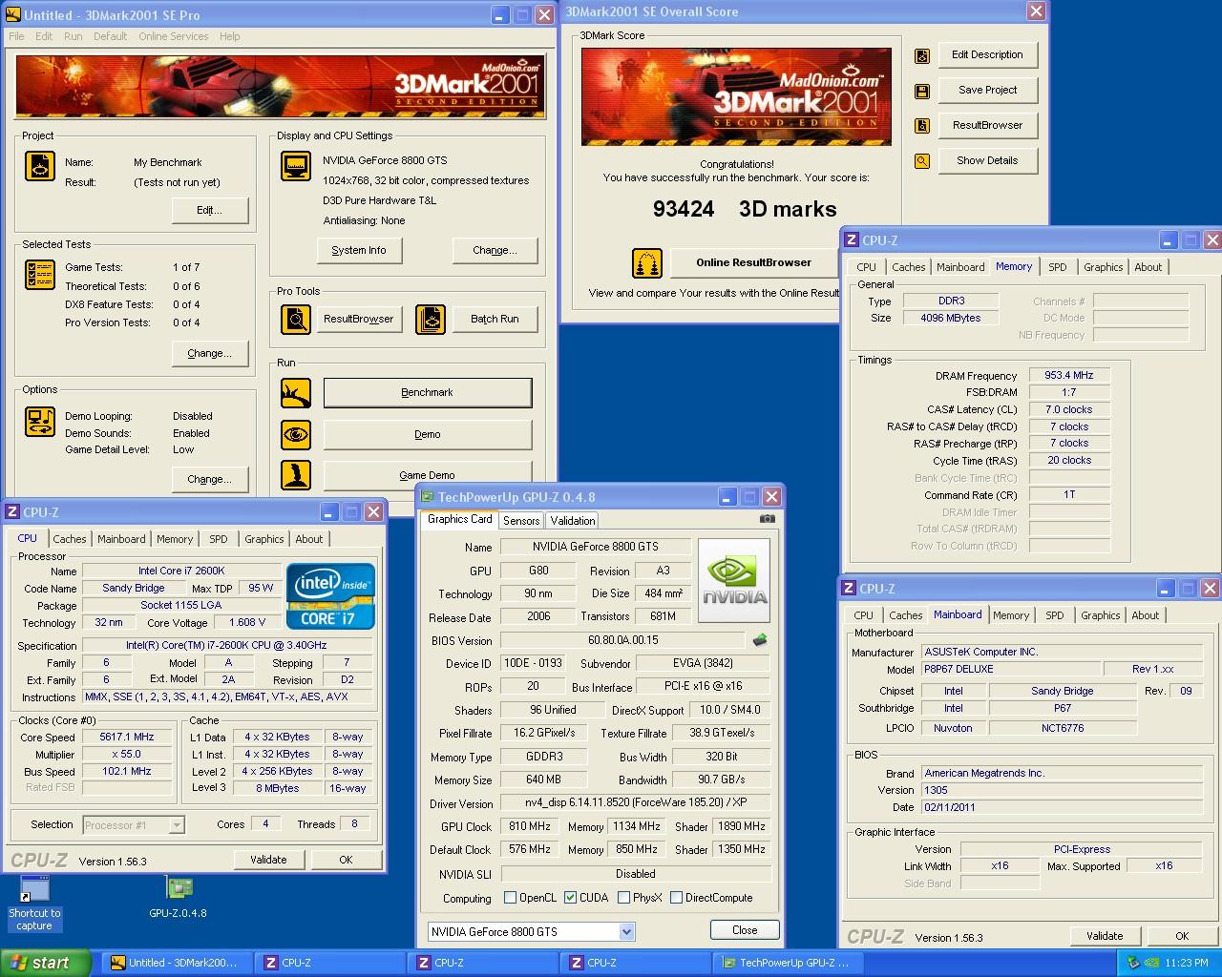Screen dimensions: 1222x977
Task: Open the Help menu in 3DMark
Action: 229,36
